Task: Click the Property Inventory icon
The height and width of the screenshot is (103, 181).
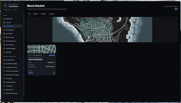Action: [4, 67]
